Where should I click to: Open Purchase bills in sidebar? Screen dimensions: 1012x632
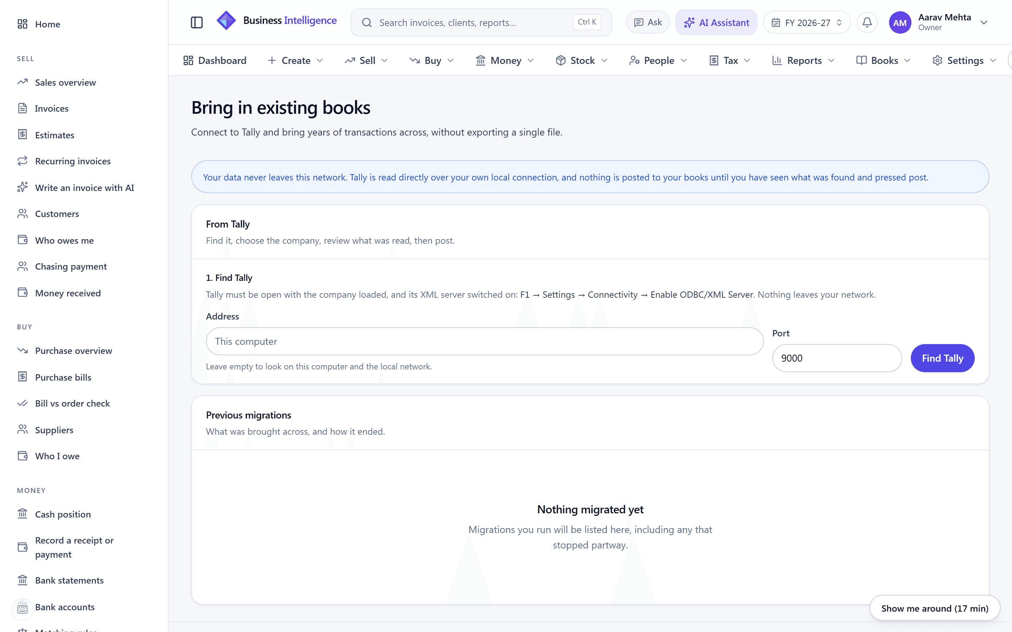pyautogui.click(x=84, y=377)
